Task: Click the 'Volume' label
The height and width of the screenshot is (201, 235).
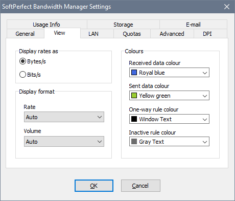Action: [x=32, y=131]
